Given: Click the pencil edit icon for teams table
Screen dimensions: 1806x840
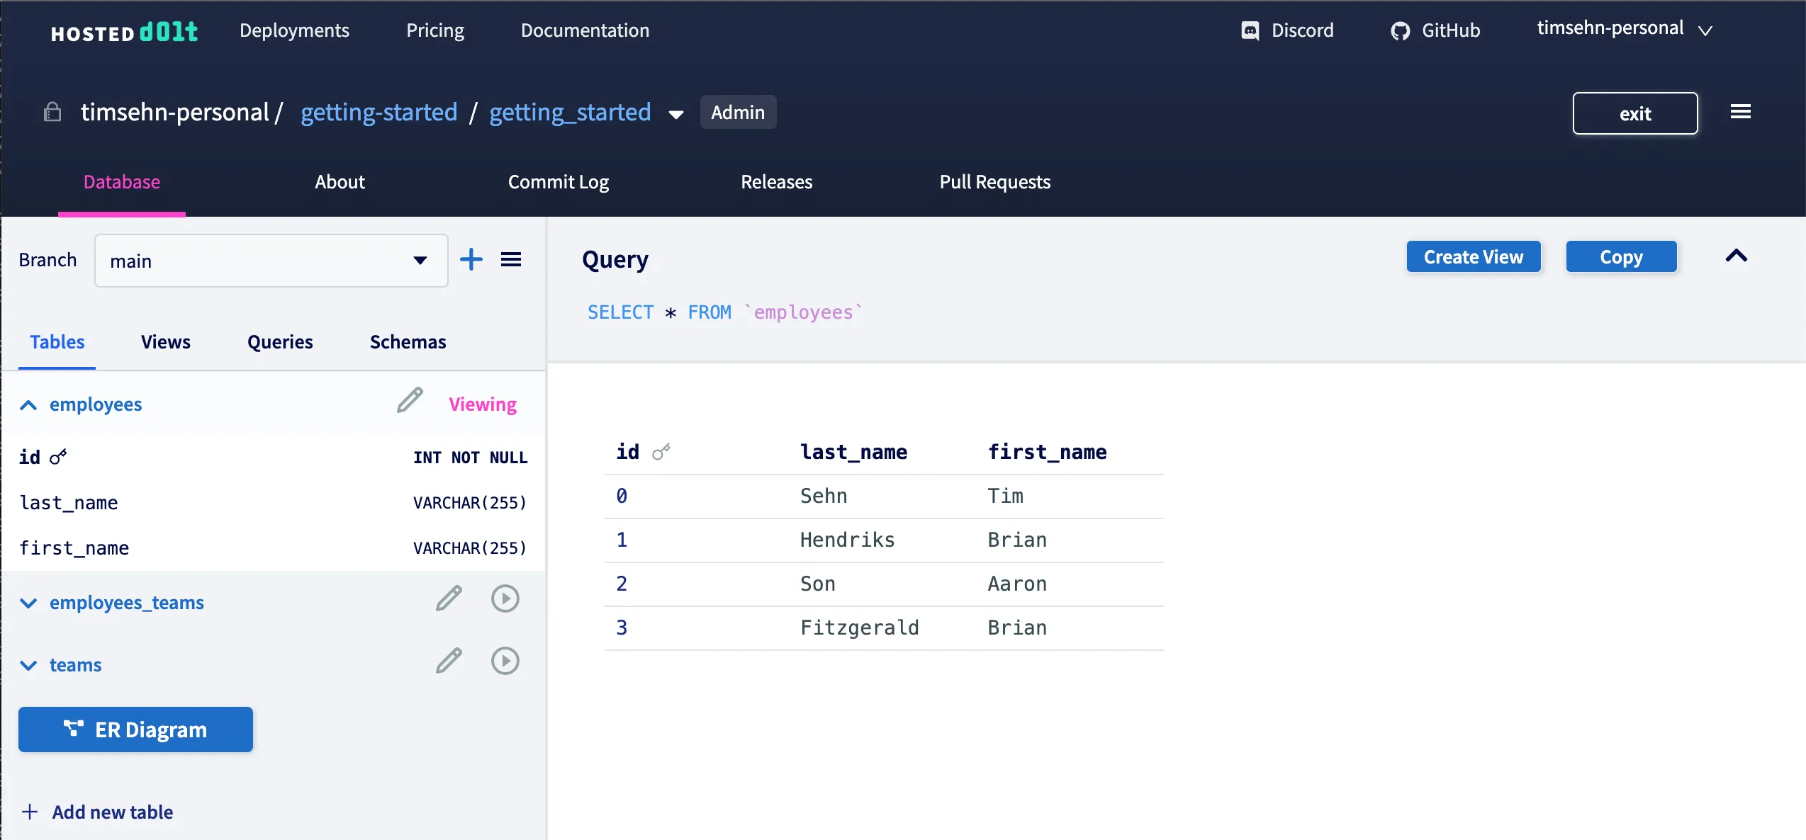Looking at the screenshot, I should (x=449, y=662).
